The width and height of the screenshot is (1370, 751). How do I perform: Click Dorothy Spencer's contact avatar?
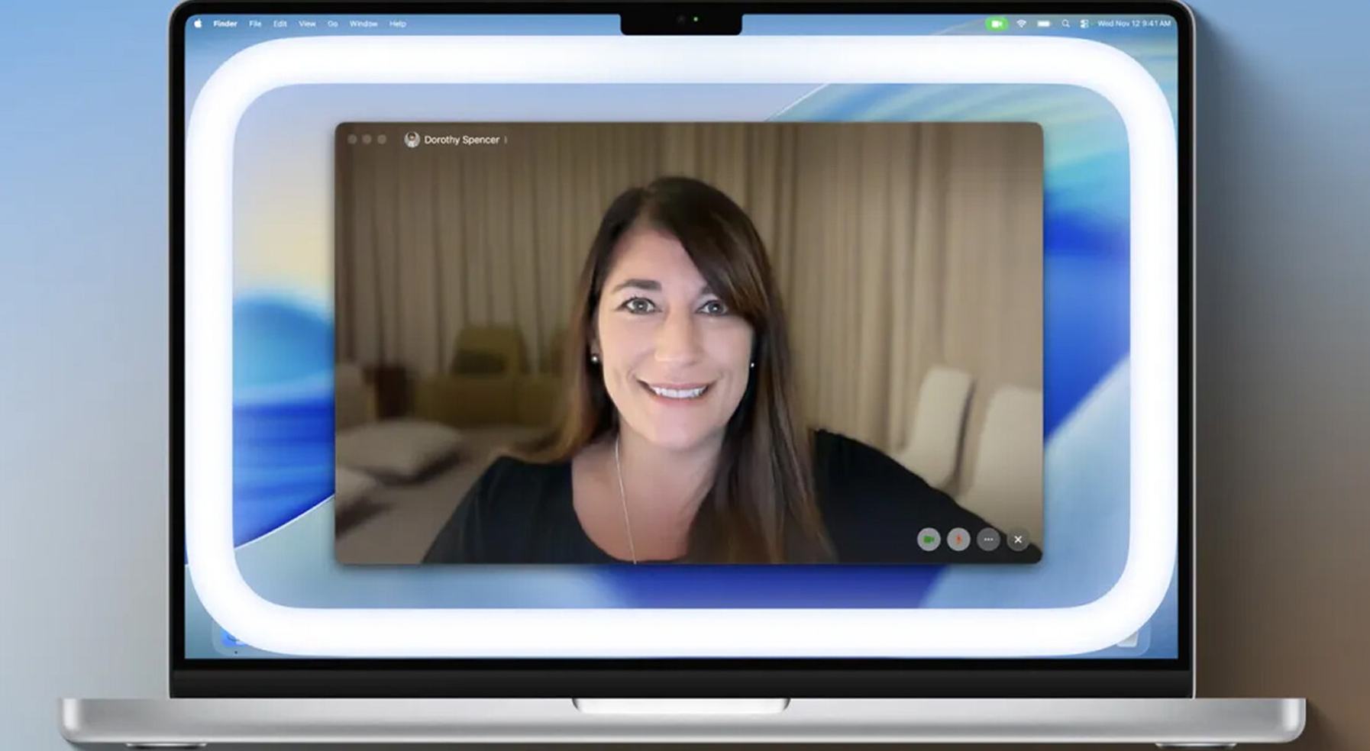(x=412, y=140)
